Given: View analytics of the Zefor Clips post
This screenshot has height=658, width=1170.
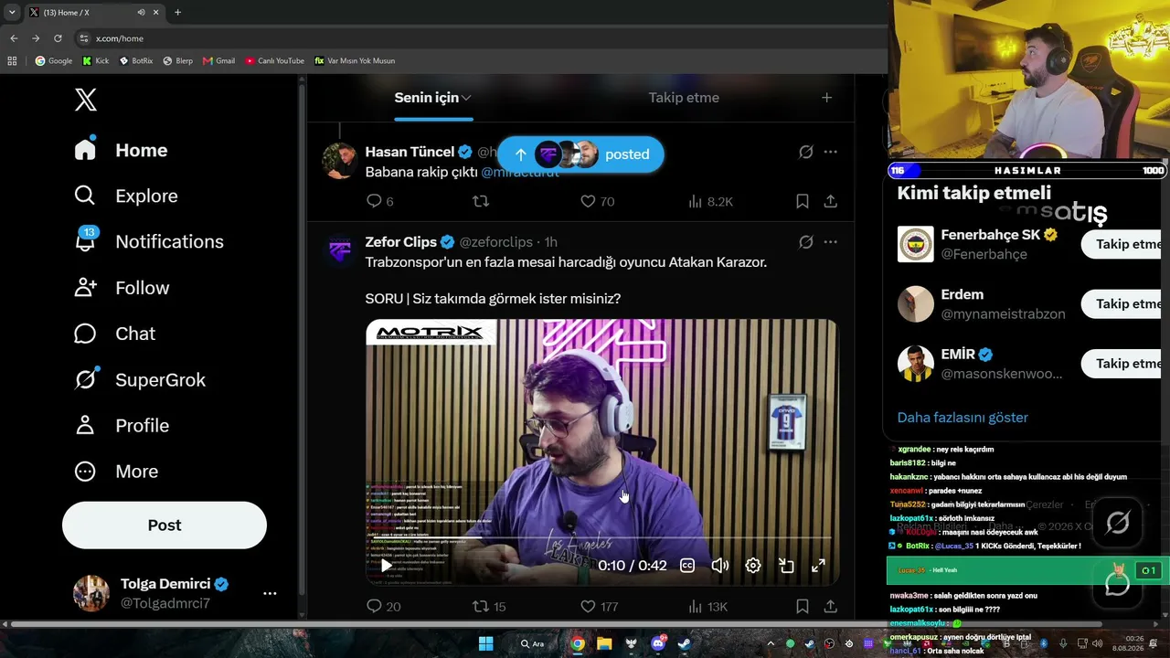Looking at the screenshot, I should [710, 606].
